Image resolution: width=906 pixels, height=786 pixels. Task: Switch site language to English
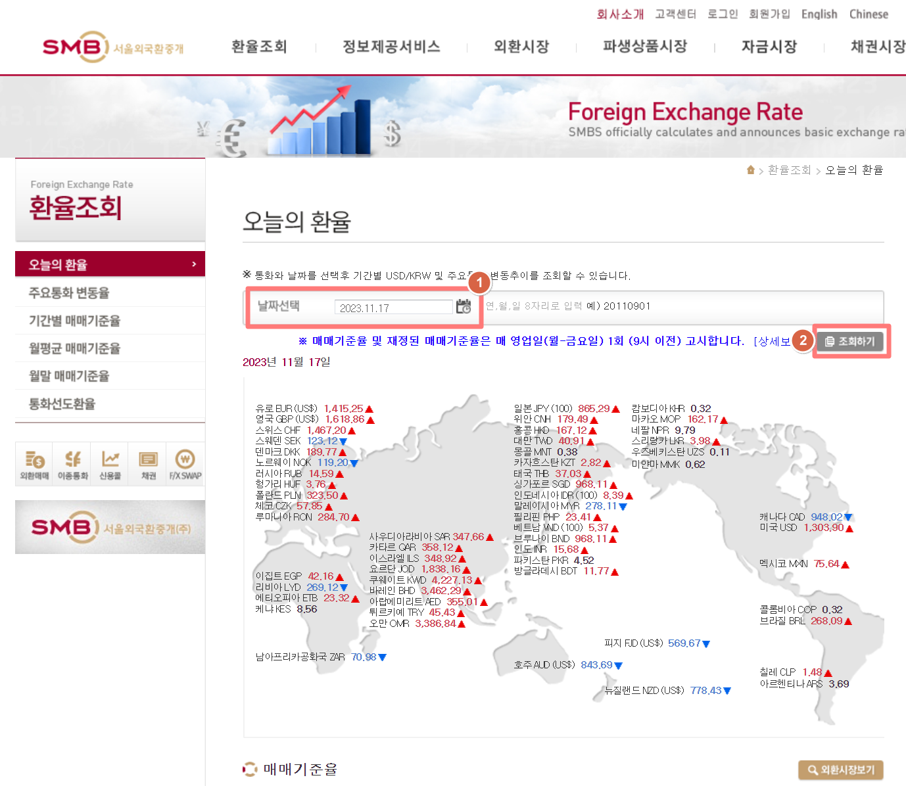pyautogui.click(x=819, y=14)
